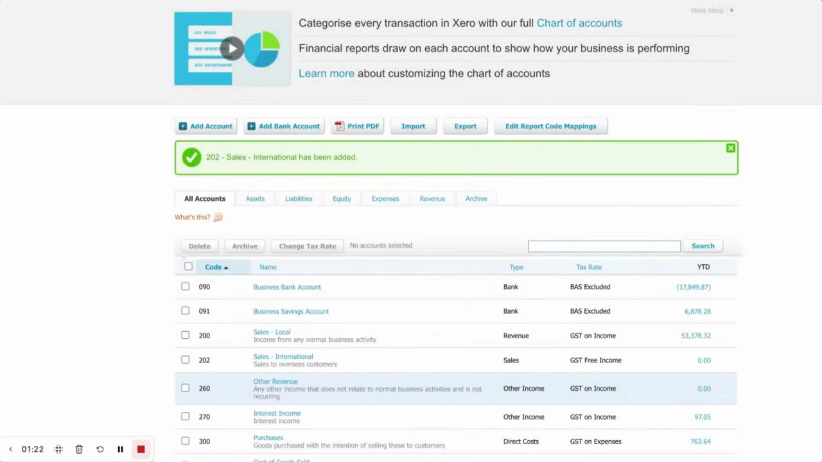
Task: Sort accounts by the Type column
Action: pos(516,268)
